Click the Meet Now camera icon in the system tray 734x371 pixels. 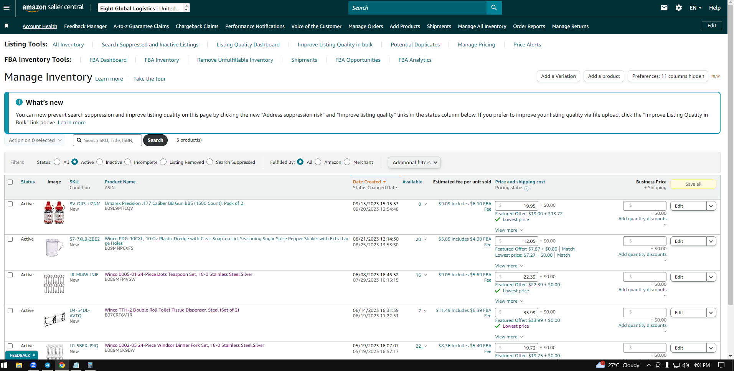(658, 365)
